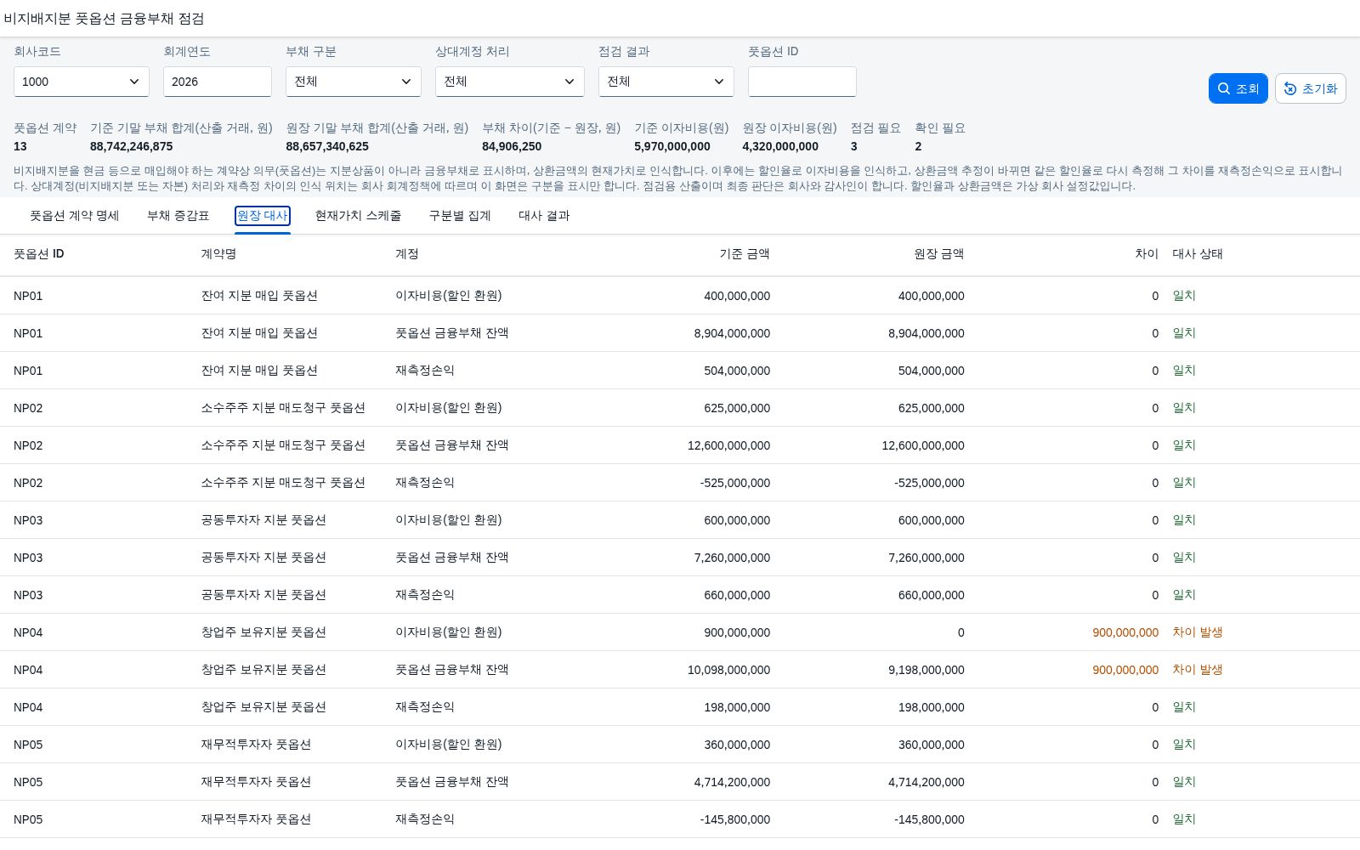Click 점검 필요 count 3
Viewport: 1360px width, 850px height.
(x=854, y=146)
